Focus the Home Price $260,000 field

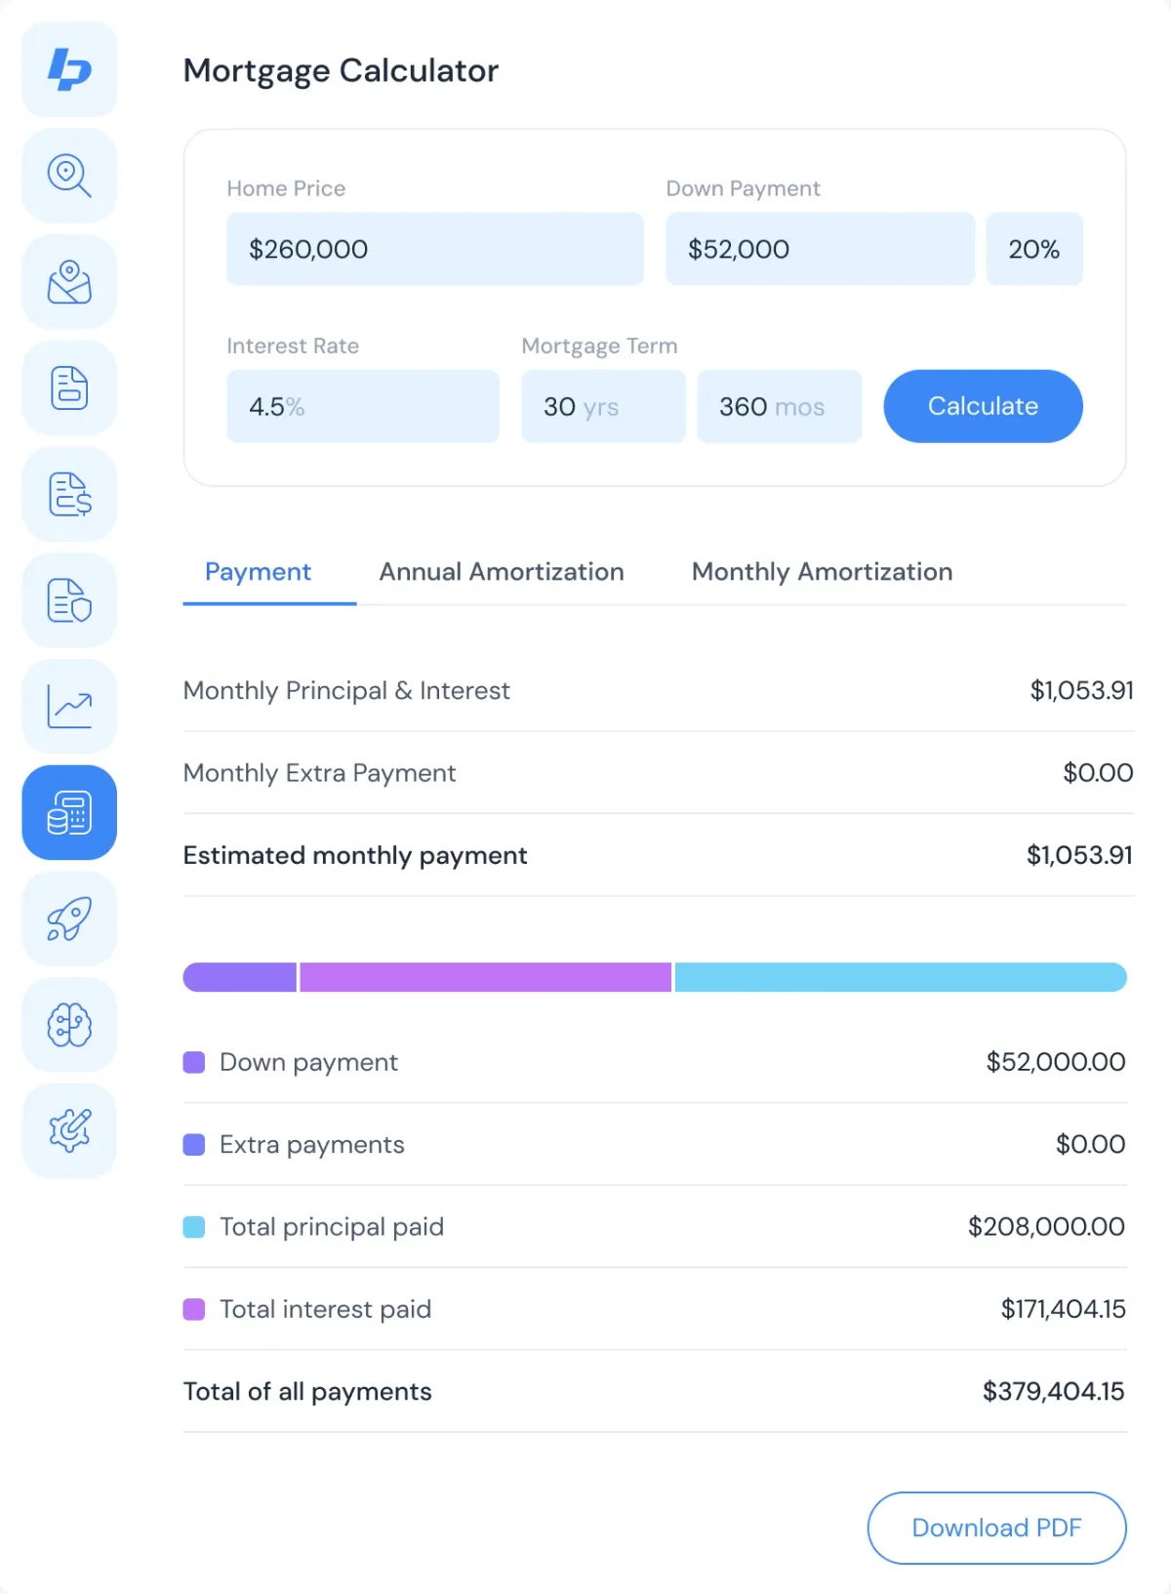point(435,249)
